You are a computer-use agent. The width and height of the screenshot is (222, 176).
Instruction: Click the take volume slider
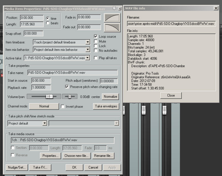[x=44, y=97]
